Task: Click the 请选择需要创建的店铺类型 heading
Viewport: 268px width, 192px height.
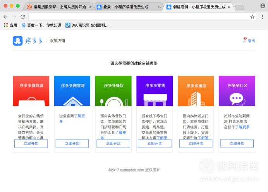Action: (134, 63)
